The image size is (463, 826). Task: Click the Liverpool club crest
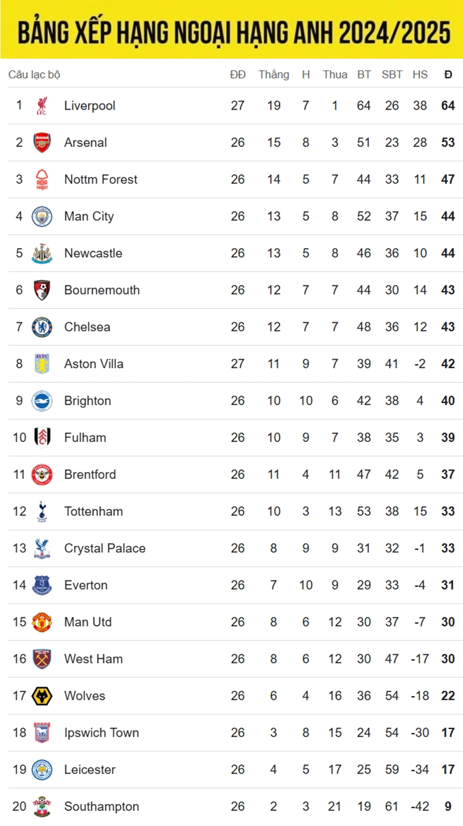point(41,106)
